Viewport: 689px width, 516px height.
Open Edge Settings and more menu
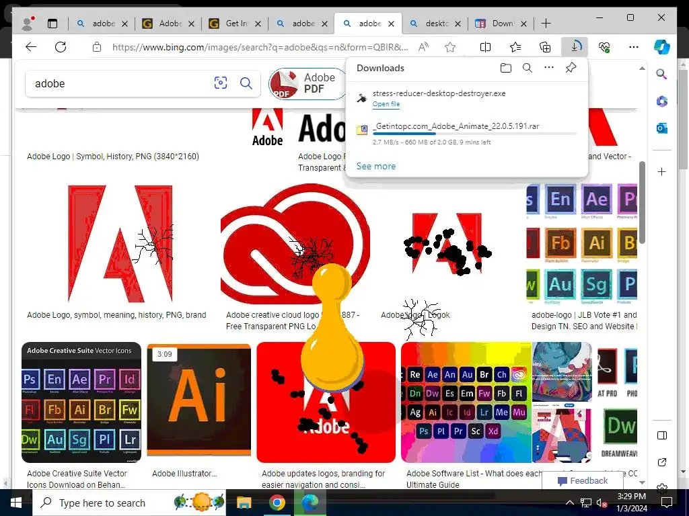[634, 47]
